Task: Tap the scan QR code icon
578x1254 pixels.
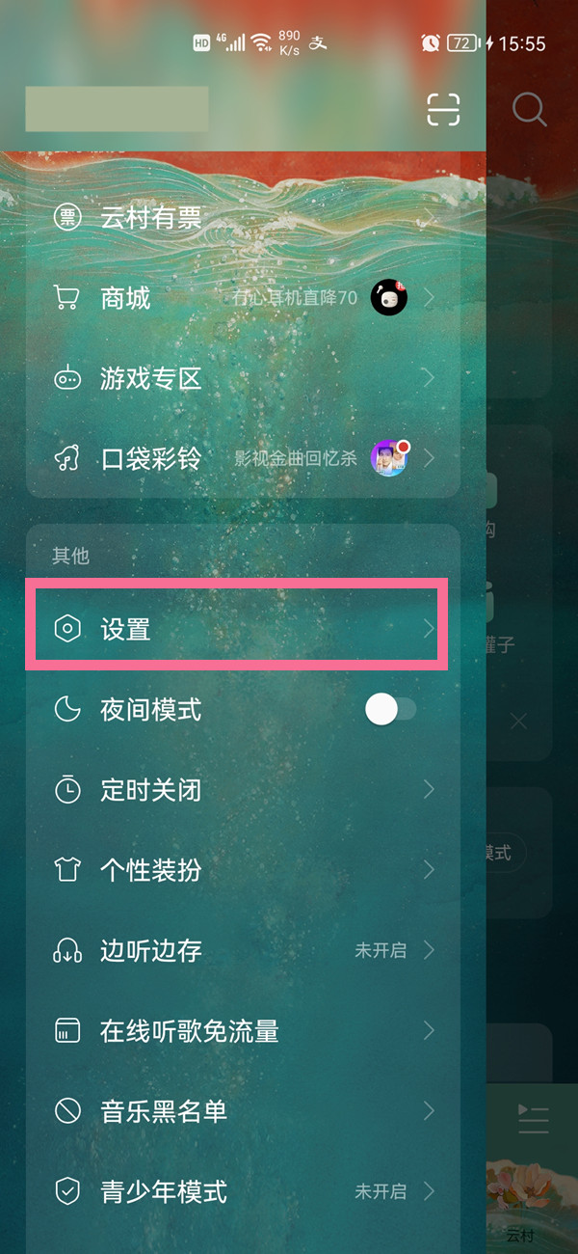Action: (444, 109)
